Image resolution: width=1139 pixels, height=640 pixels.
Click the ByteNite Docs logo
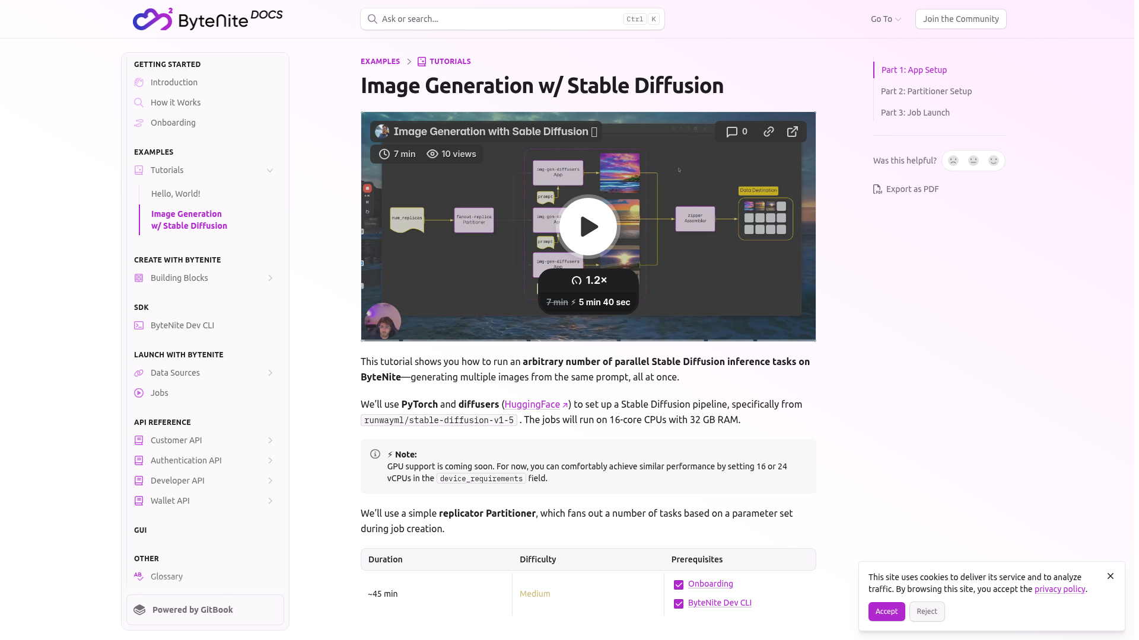click(x=208, y=19)
